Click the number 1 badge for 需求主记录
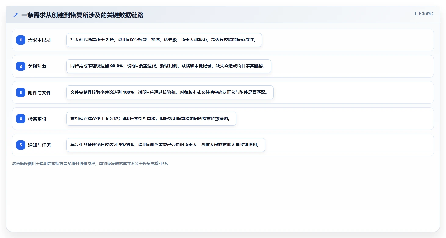446x238 pixels. point(21,40)
